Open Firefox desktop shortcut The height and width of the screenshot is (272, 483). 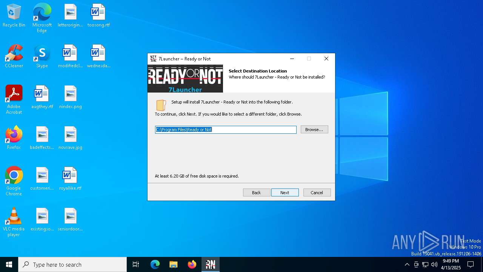14,138
